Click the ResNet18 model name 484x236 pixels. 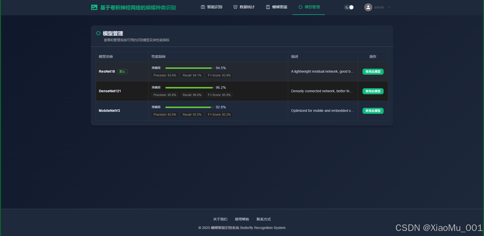(107, 71)
